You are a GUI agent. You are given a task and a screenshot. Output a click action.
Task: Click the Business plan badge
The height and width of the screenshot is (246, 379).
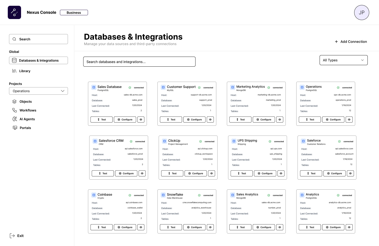click(x=74, y=13)
